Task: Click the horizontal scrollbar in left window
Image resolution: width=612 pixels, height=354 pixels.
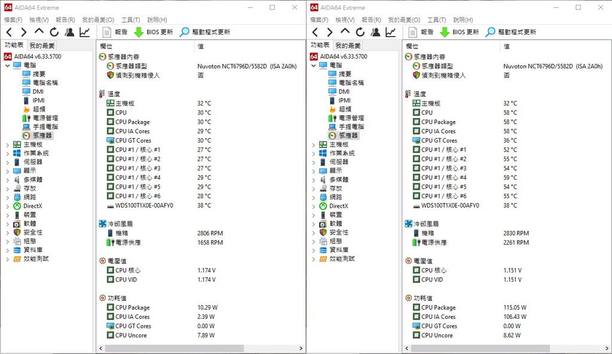Action: [174, 348]
